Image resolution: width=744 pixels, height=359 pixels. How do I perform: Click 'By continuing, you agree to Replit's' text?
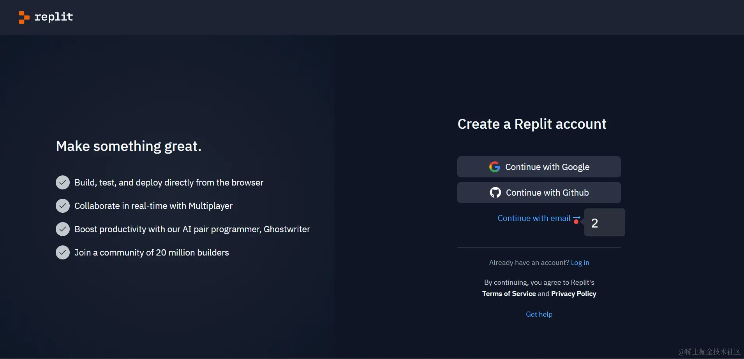click(x=539, y=282)
